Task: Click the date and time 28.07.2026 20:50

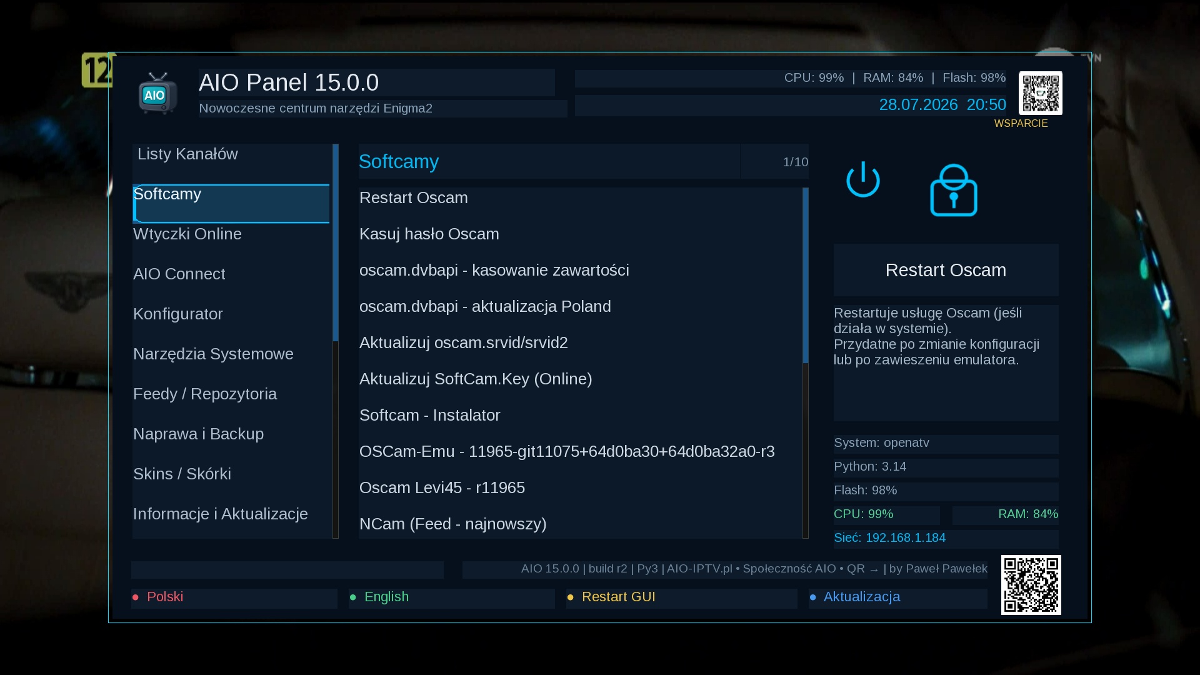Action: (942, 105)
